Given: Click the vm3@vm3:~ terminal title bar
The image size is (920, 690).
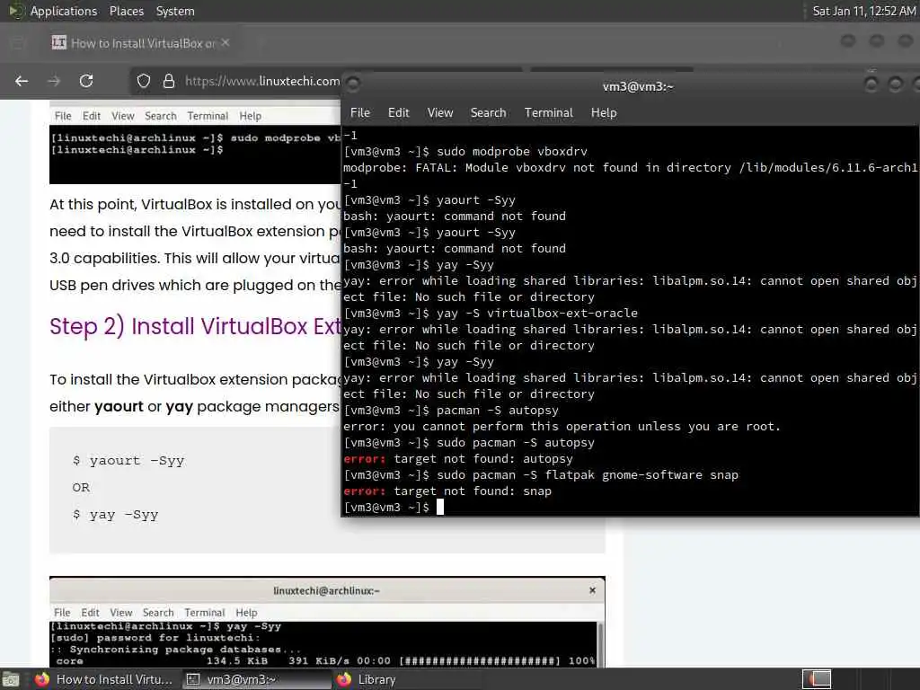Looking at the screenshot, I should pos(638,87).
